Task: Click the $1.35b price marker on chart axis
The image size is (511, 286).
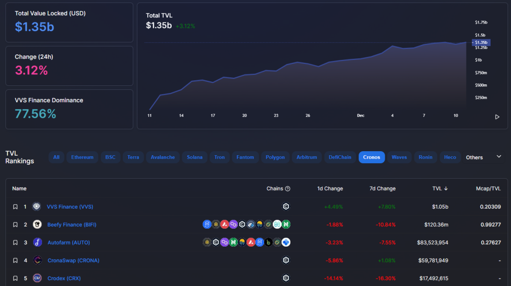Action: click(x=481, y=42)
